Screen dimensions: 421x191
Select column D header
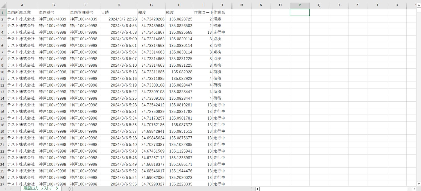pyautogui.click(x=119, y=6)
